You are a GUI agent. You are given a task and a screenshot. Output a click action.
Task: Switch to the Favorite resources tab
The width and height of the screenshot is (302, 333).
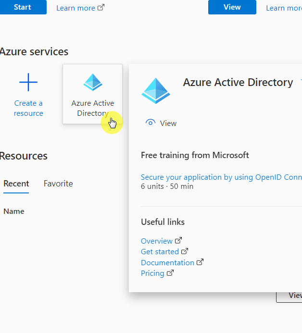pyautogui.click(x=58, y=184)
